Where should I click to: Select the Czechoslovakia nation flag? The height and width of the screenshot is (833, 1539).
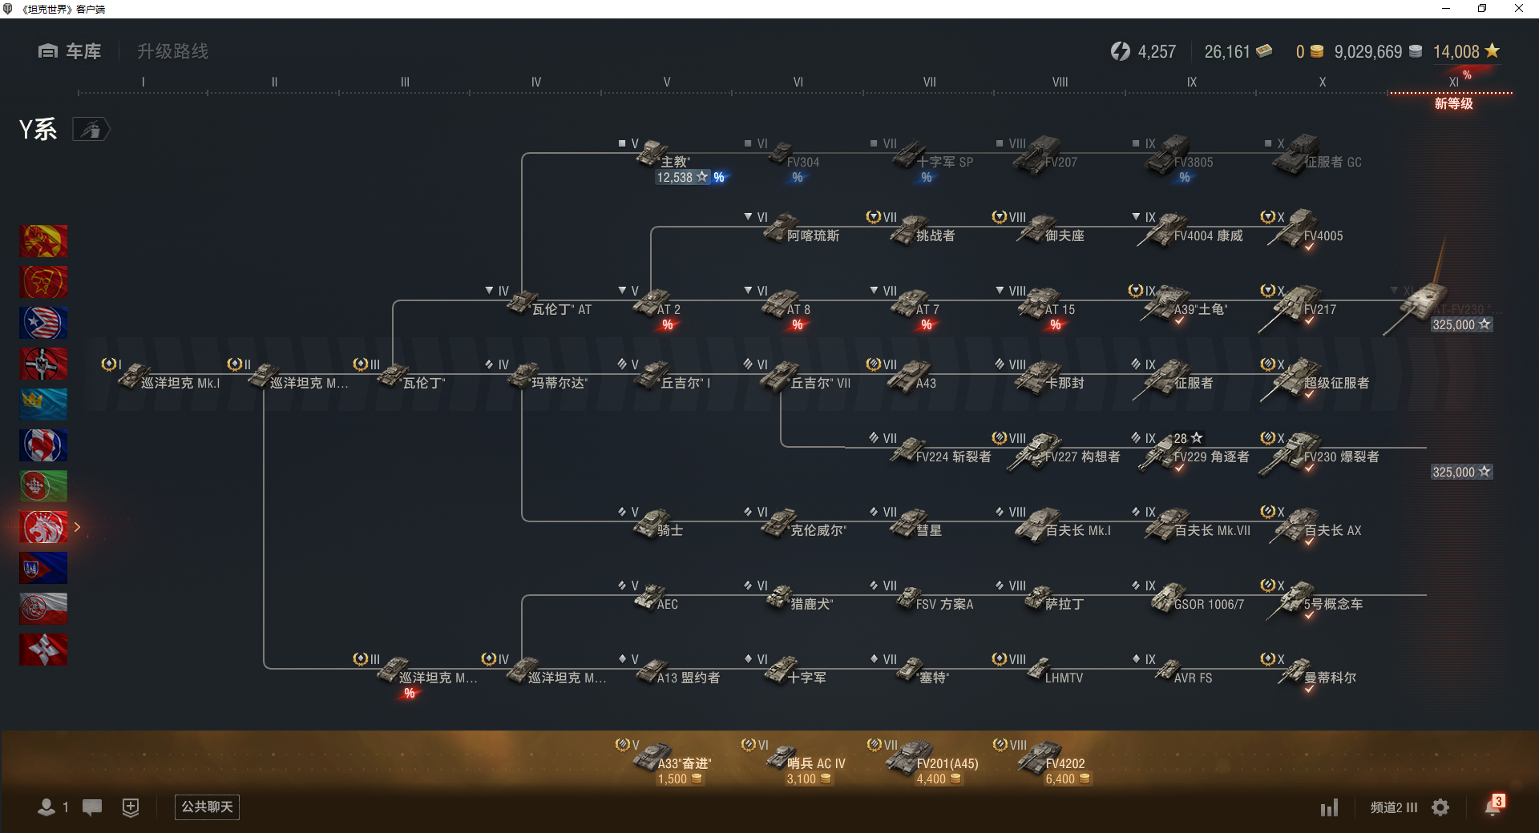click(43, 568)
